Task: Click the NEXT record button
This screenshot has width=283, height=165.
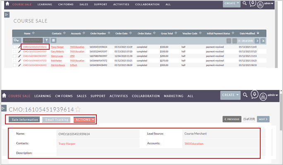Action: click(x=263, y=119)
